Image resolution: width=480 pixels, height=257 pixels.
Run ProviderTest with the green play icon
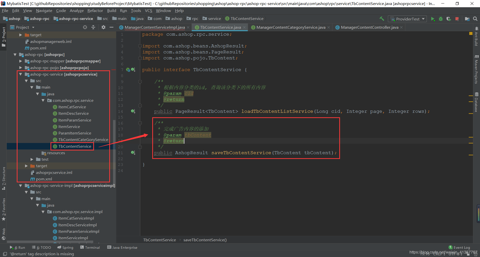point(433,19)
